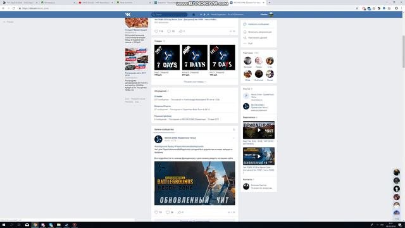
Task: Select the Записи сообщества wall tab
Action: [x=164, y=129]
